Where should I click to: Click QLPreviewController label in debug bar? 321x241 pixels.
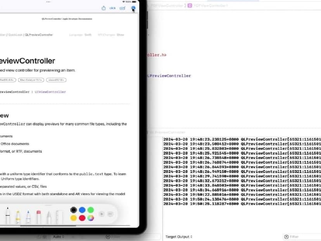click(167, 132)
